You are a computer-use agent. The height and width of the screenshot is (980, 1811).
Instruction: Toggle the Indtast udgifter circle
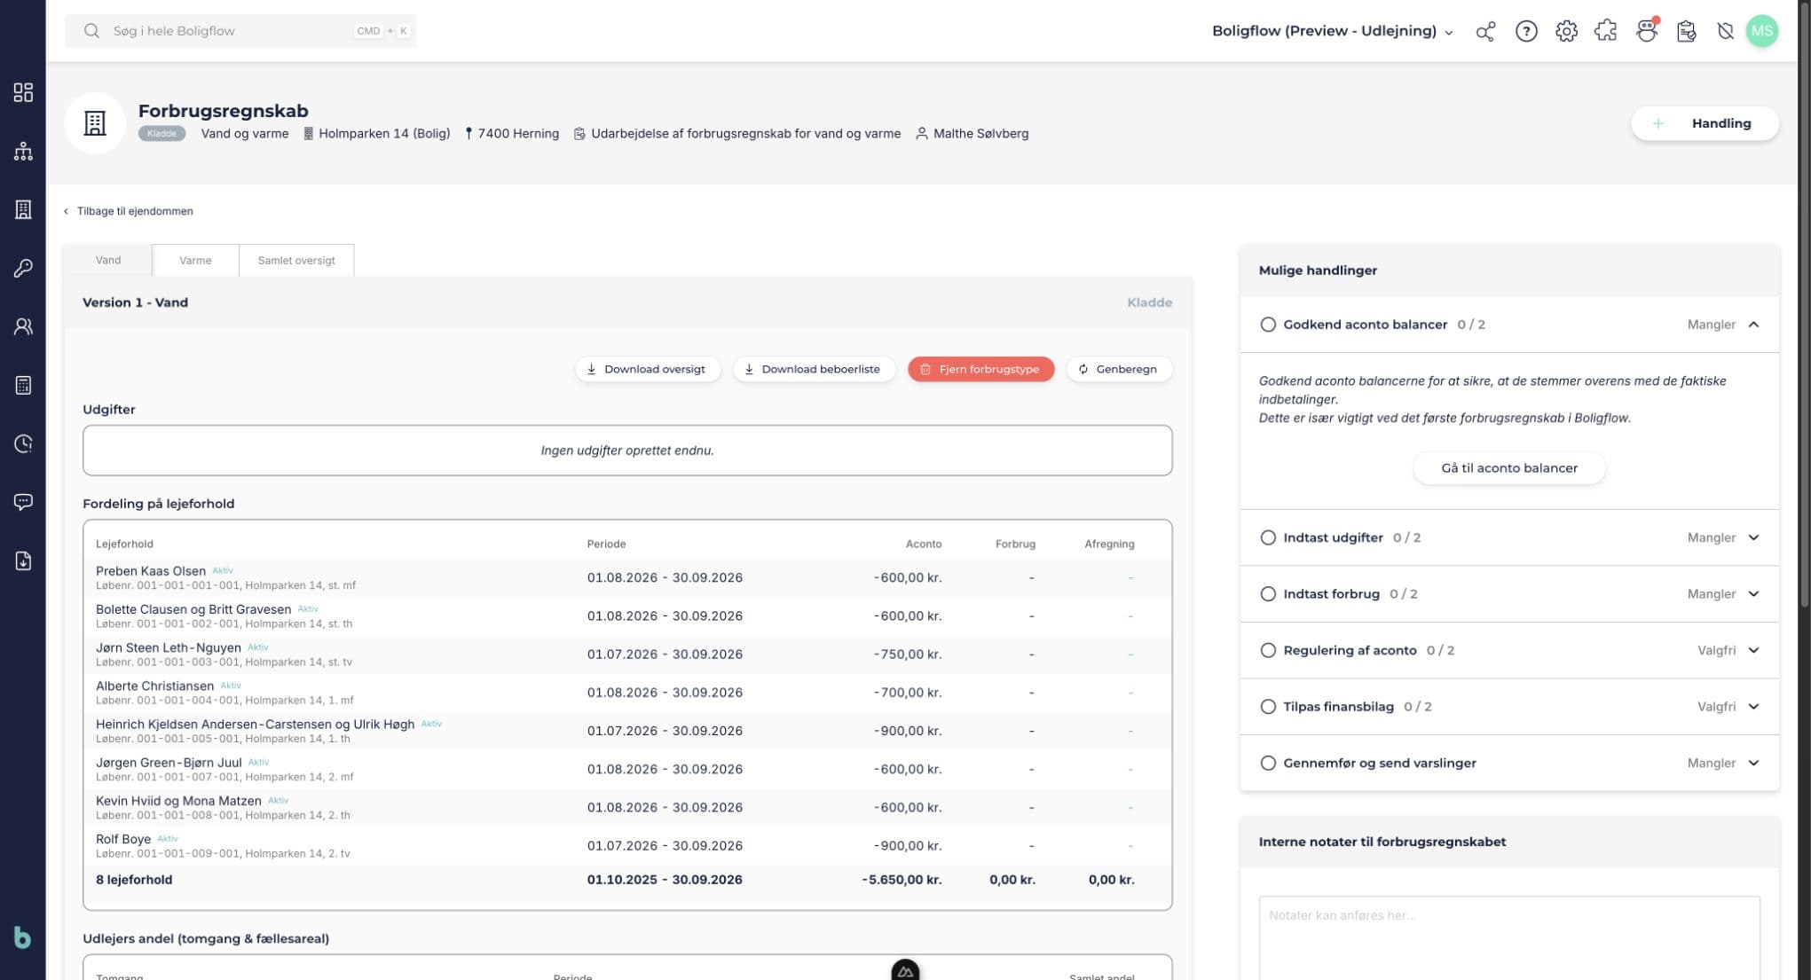pyautogui.click(x=1268, y=537)
